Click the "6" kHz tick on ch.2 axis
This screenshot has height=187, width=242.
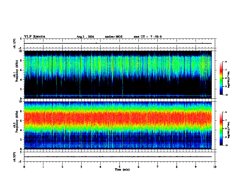[x=21, y=121]
